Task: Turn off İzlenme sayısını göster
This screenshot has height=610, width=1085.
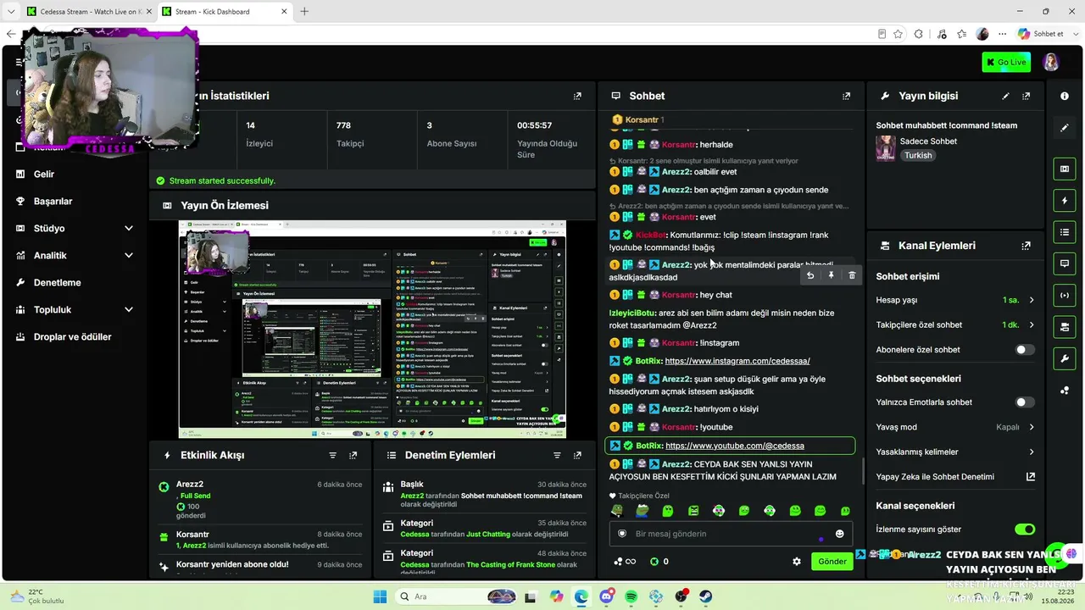Action: point(1025,530)
